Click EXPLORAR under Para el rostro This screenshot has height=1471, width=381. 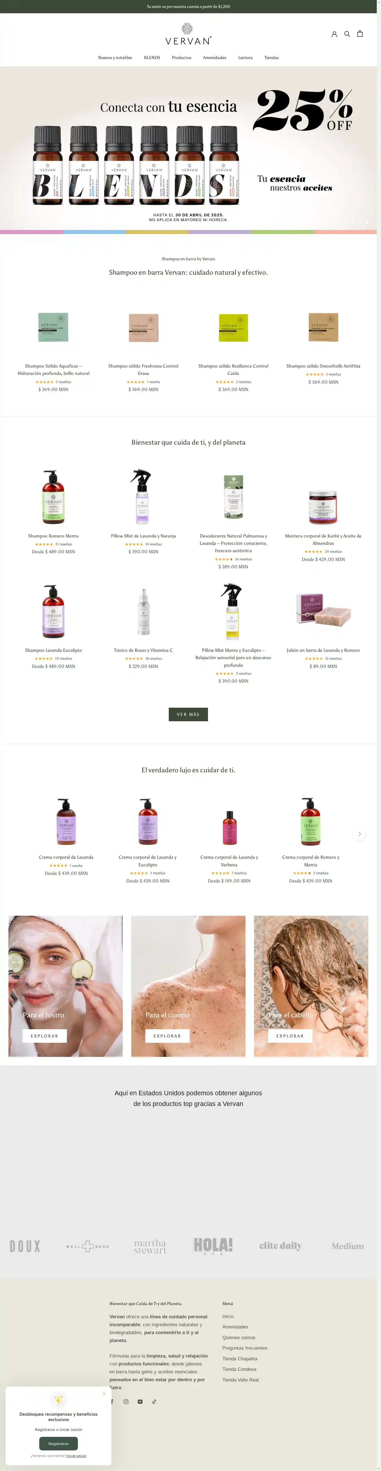45,1036
